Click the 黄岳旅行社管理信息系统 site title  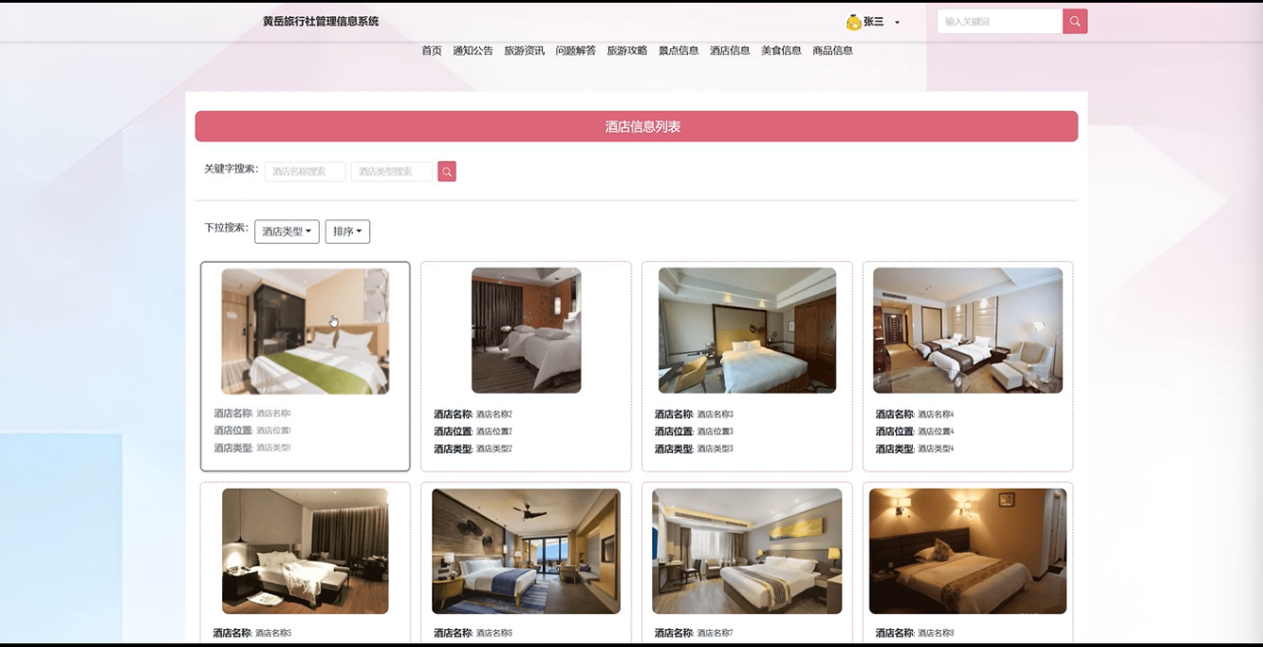[321, 21]
